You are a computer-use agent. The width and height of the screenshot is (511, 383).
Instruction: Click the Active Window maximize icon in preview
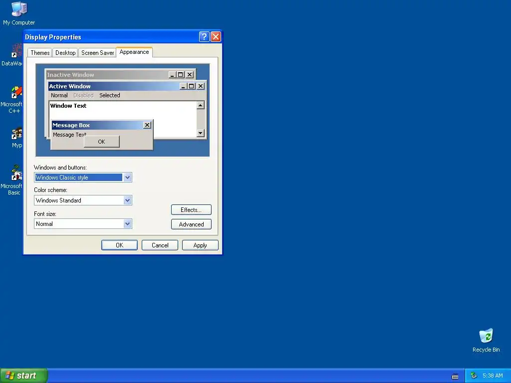coord(192,86)
